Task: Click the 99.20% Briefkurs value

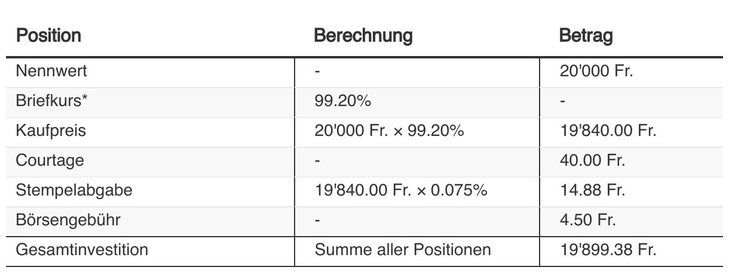Action: coord(342,101)
